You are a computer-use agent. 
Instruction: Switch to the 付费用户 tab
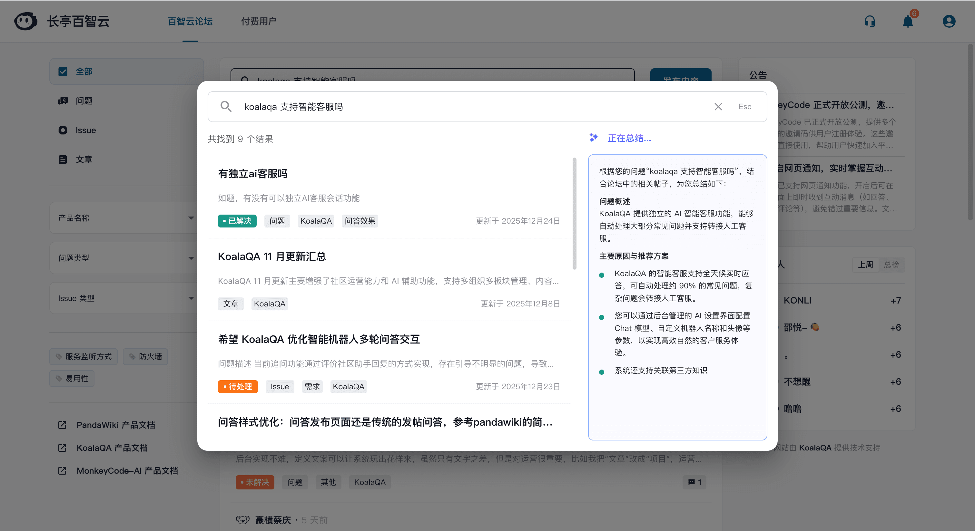[259, 21]
